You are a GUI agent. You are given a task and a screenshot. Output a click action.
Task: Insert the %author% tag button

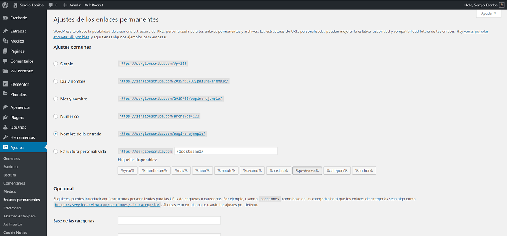click(364, 171)
